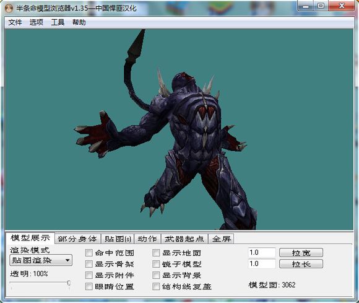
Task: Click the width scale input field next to 拉宽
Action: pos(262,253)
